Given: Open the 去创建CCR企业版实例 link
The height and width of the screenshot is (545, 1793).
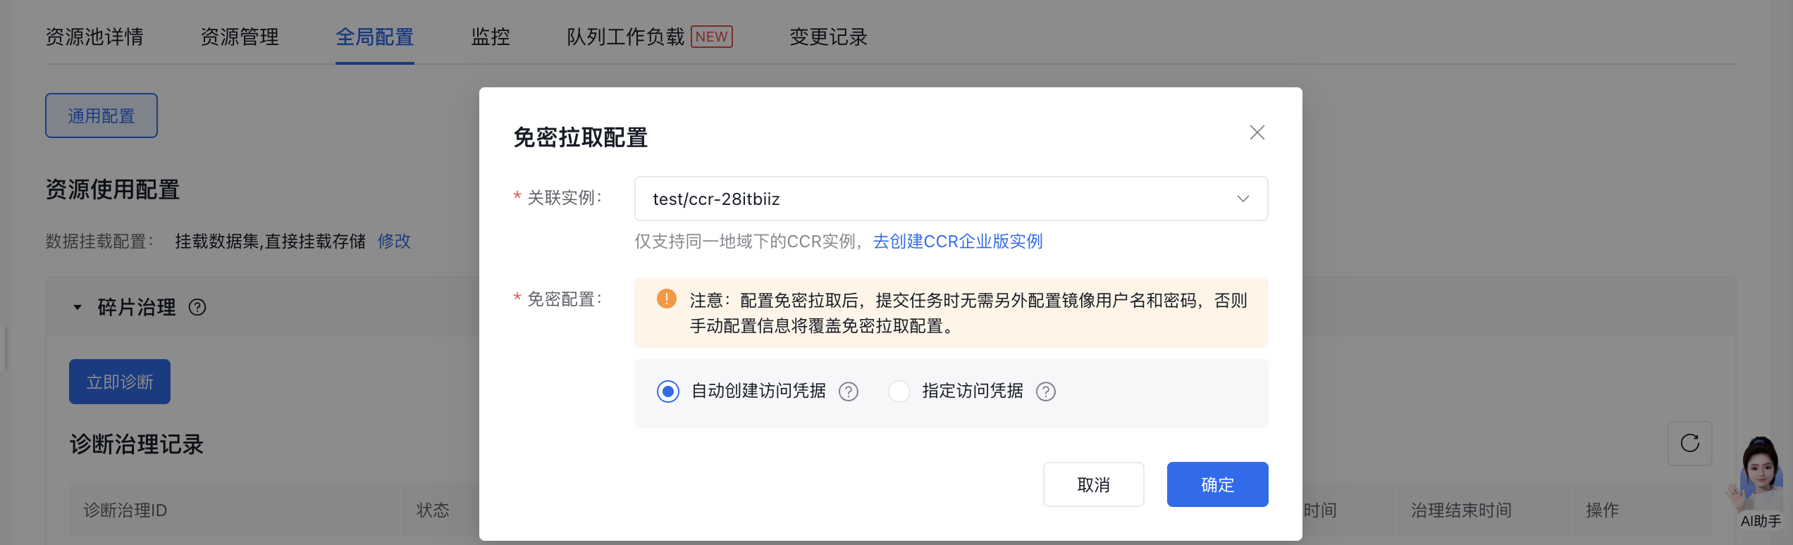Looking at the screenshot, I should click(x=957, y=242).
